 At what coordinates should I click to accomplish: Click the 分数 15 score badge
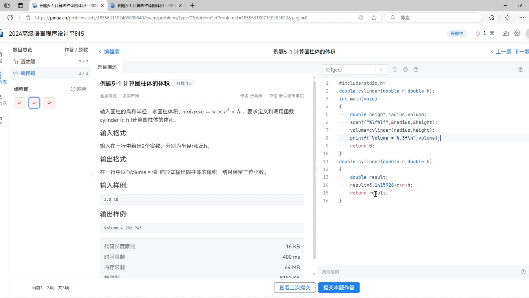[184, 83]
